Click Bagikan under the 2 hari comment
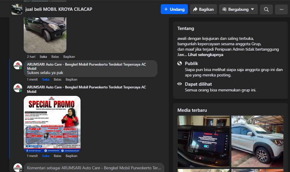 (69, 57)
